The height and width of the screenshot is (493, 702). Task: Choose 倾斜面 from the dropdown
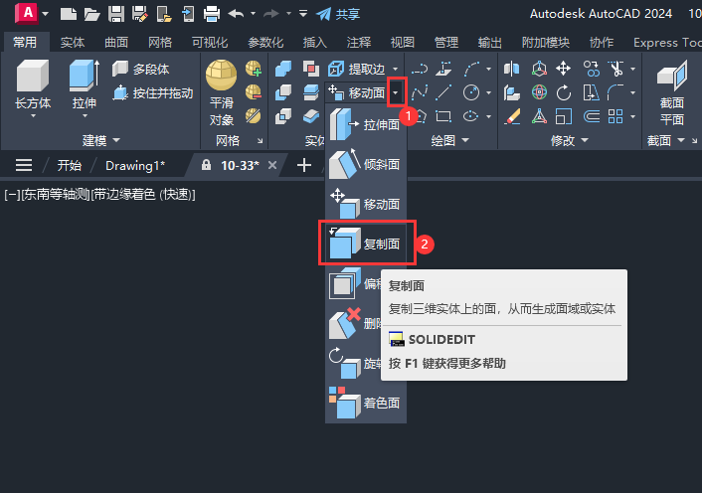(365, 164)
